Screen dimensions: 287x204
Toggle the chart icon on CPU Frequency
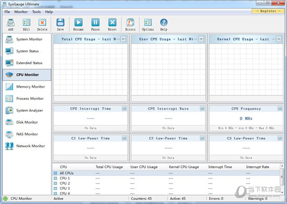[280, 109]
